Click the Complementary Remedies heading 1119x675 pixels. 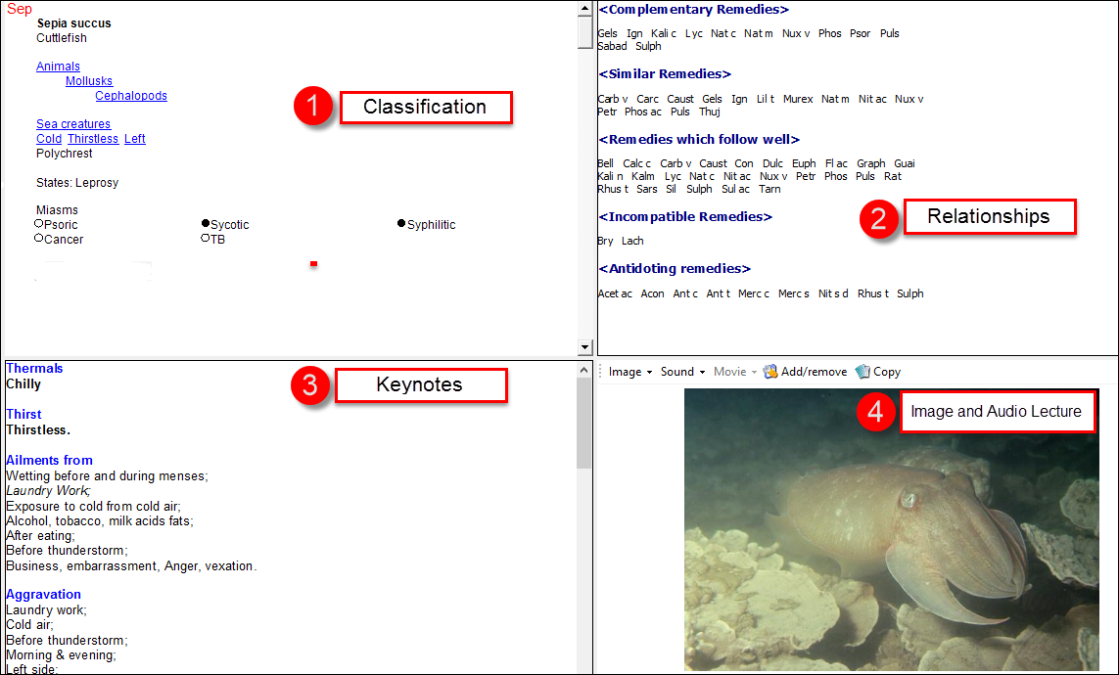(694, 10)
